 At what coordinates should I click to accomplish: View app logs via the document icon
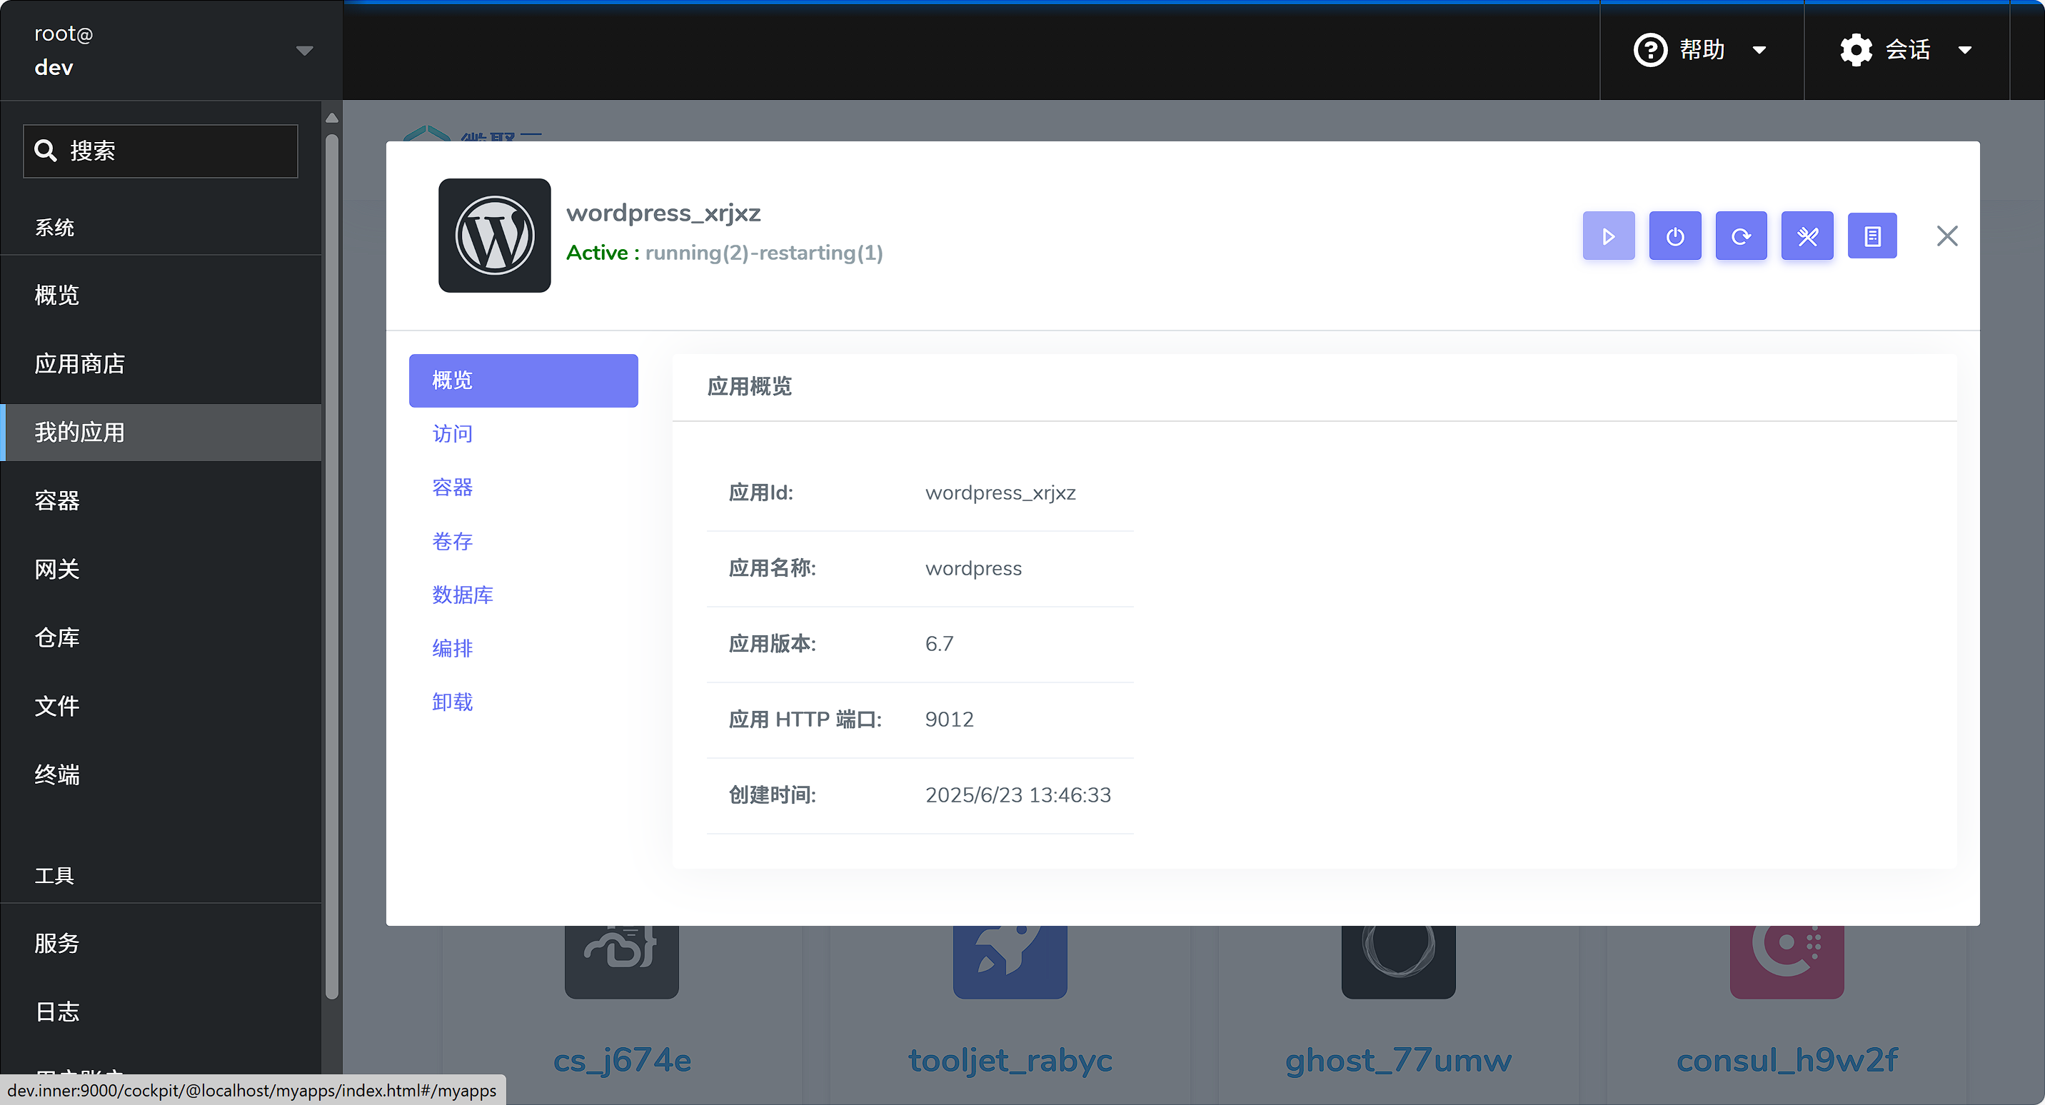tap(1872, 236)
